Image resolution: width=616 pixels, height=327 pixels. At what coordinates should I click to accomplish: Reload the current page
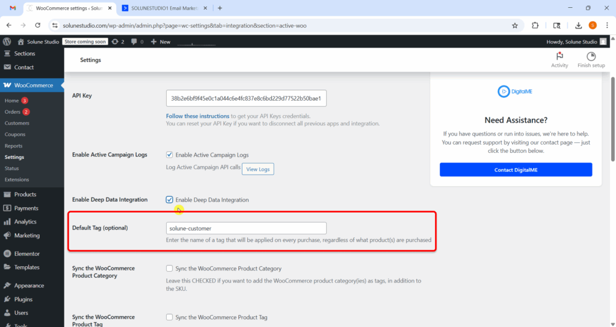click(38, 25)
